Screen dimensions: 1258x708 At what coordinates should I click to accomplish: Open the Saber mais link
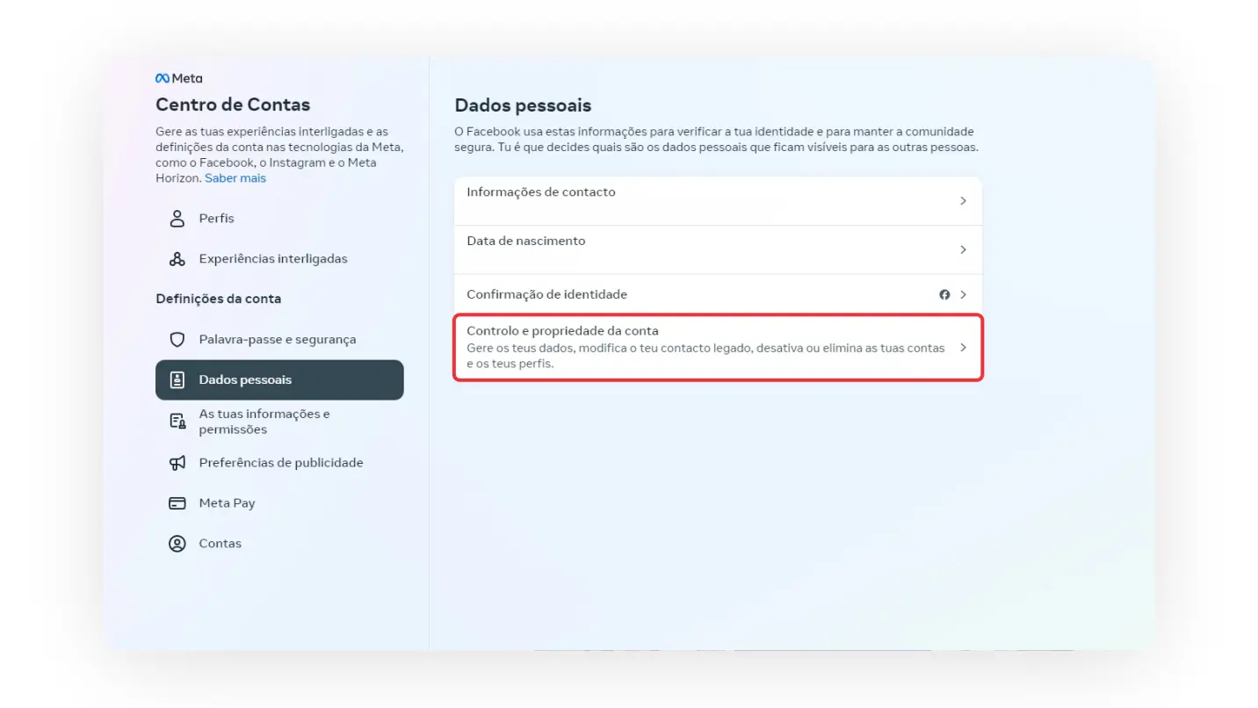tap(235, 177)
